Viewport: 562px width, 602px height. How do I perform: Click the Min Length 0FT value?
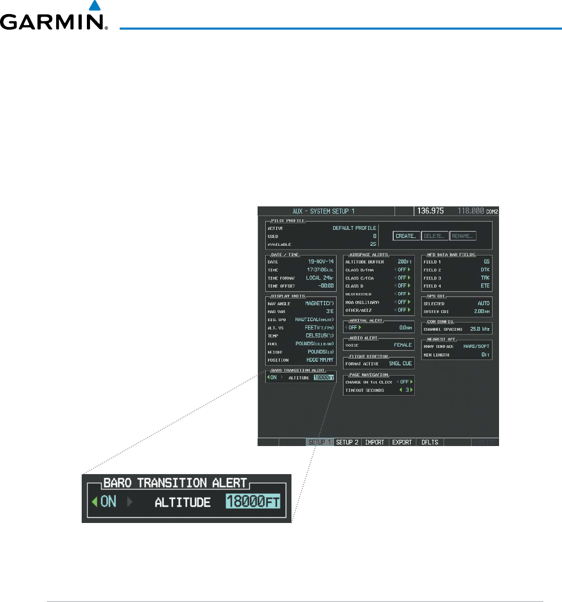click(486, 355)
